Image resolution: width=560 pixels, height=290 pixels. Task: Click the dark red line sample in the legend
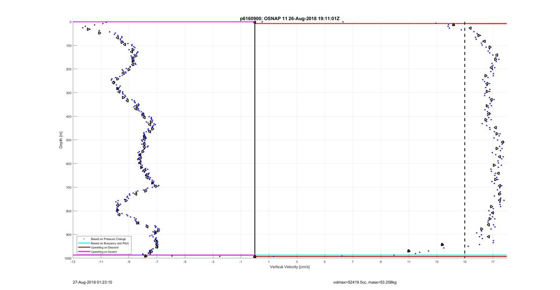84,248
